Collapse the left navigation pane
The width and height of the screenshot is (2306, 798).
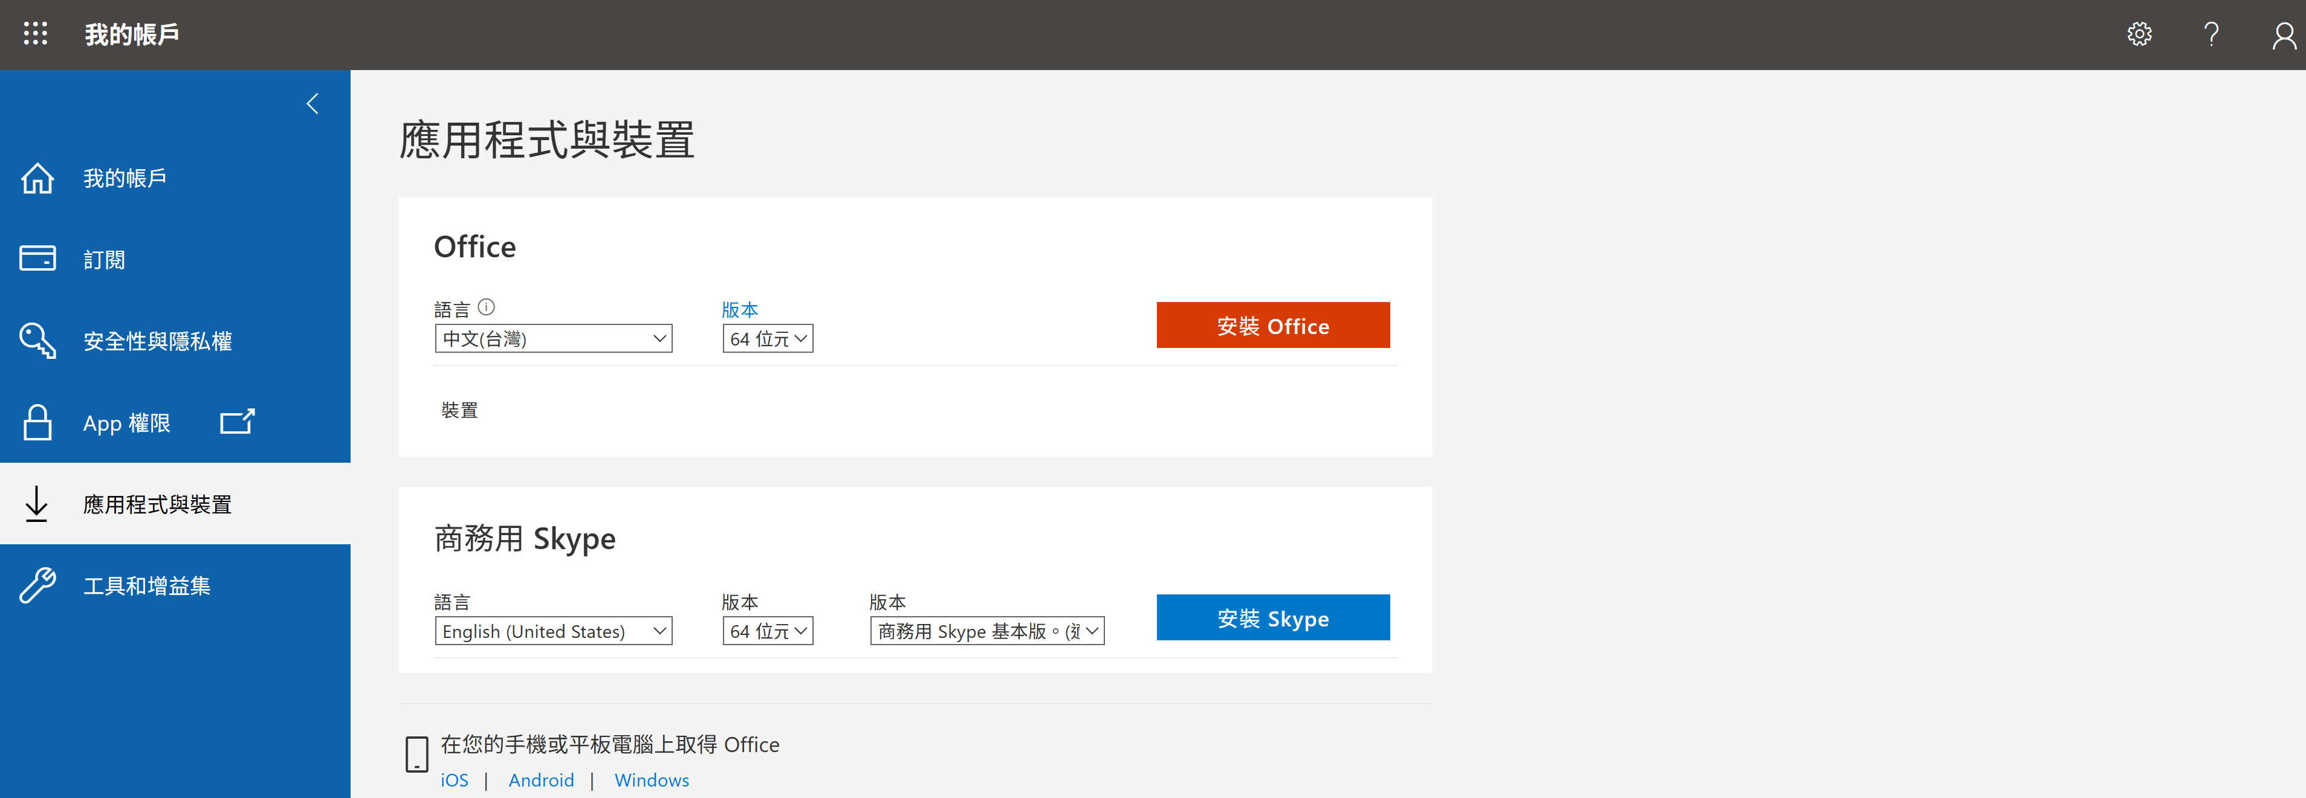coord(313,104)
